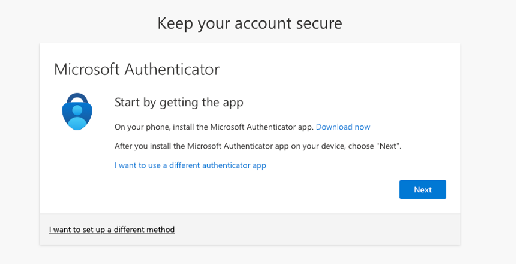This screenshot has width=517, height=265.
Task: Click the Keep your account secure page title
Action: (x=250, y=23)
